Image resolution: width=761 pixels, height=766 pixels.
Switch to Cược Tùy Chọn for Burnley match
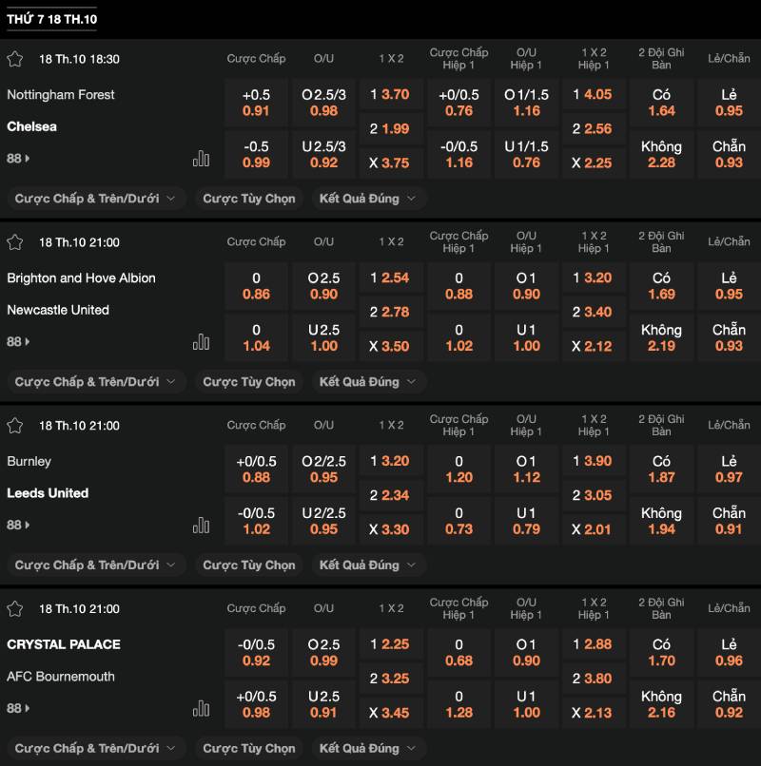pos(249,565)
